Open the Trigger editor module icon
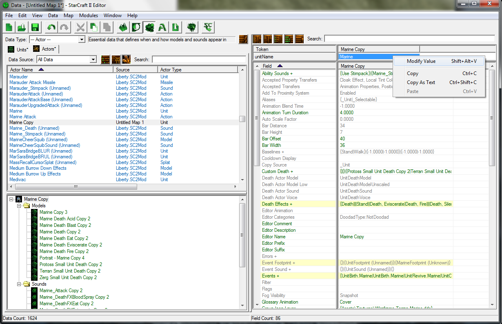502x324 pixels. (136, 27)
